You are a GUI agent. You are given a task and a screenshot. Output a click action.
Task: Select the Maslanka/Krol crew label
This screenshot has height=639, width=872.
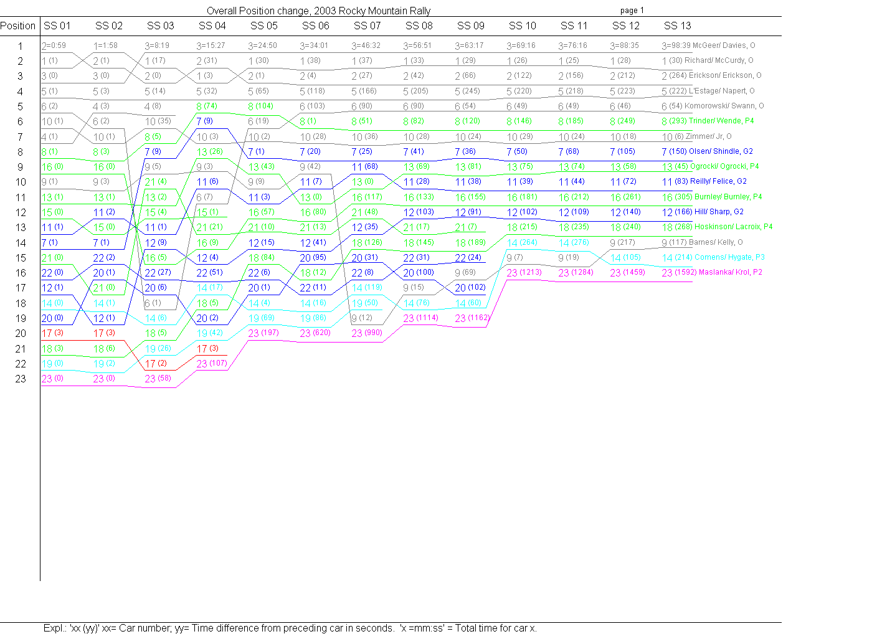tap(730, 272)
